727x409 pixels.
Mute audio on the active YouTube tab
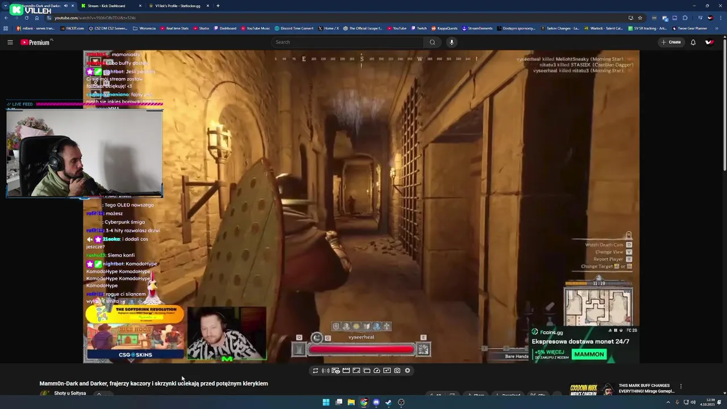66,6
